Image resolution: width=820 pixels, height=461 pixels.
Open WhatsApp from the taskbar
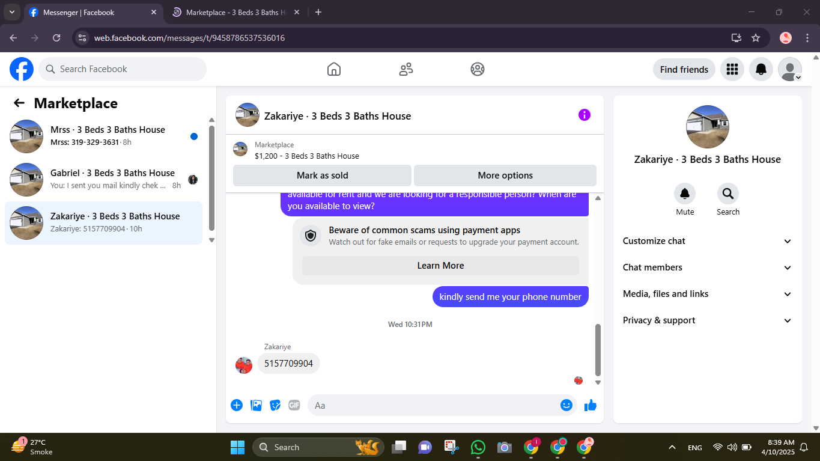point(478,447)
